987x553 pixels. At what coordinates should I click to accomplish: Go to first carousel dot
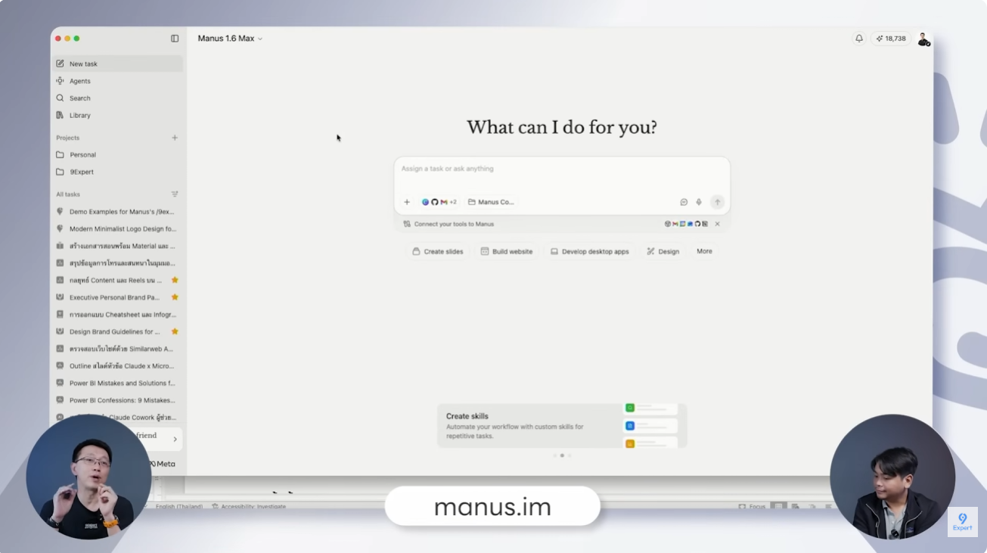554,455
